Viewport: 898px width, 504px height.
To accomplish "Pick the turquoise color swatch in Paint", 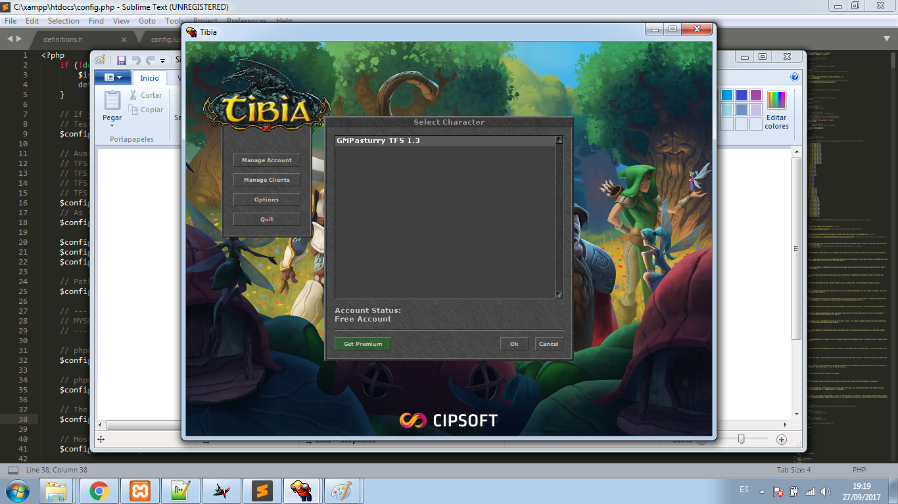I will click(726, 95).
